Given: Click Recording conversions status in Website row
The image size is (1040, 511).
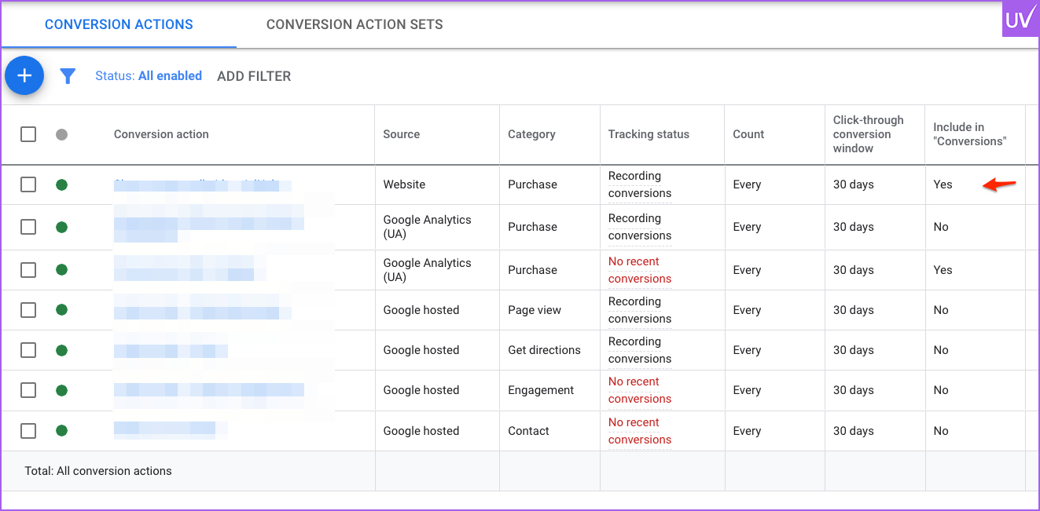Looking at the screenshot, I should (x=639, y=184).
